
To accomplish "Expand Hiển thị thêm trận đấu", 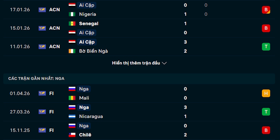I will [139, 63].
